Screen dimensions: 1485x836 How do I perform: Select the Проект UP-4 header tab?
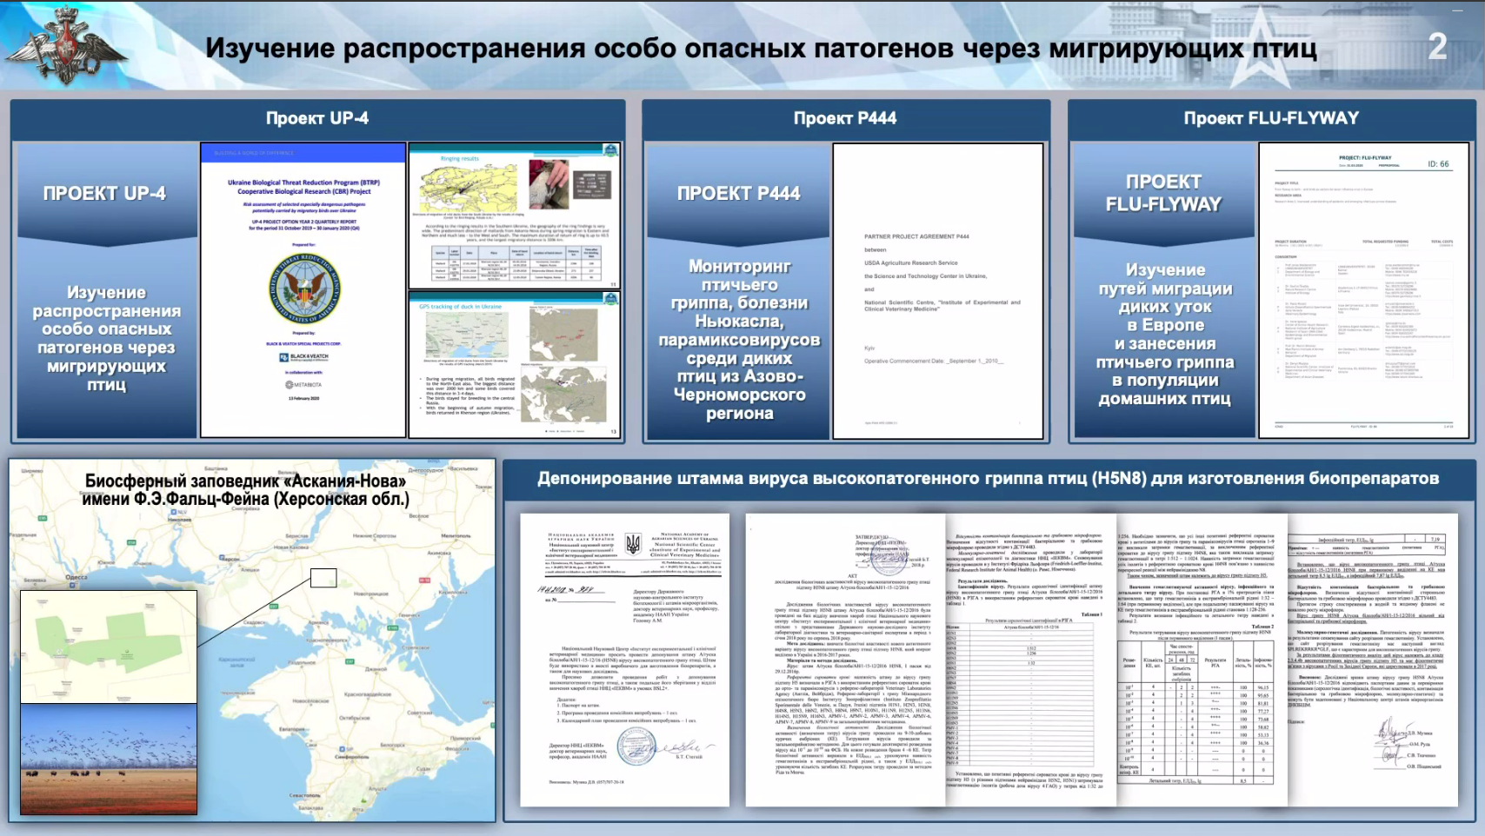coord(317,118)
